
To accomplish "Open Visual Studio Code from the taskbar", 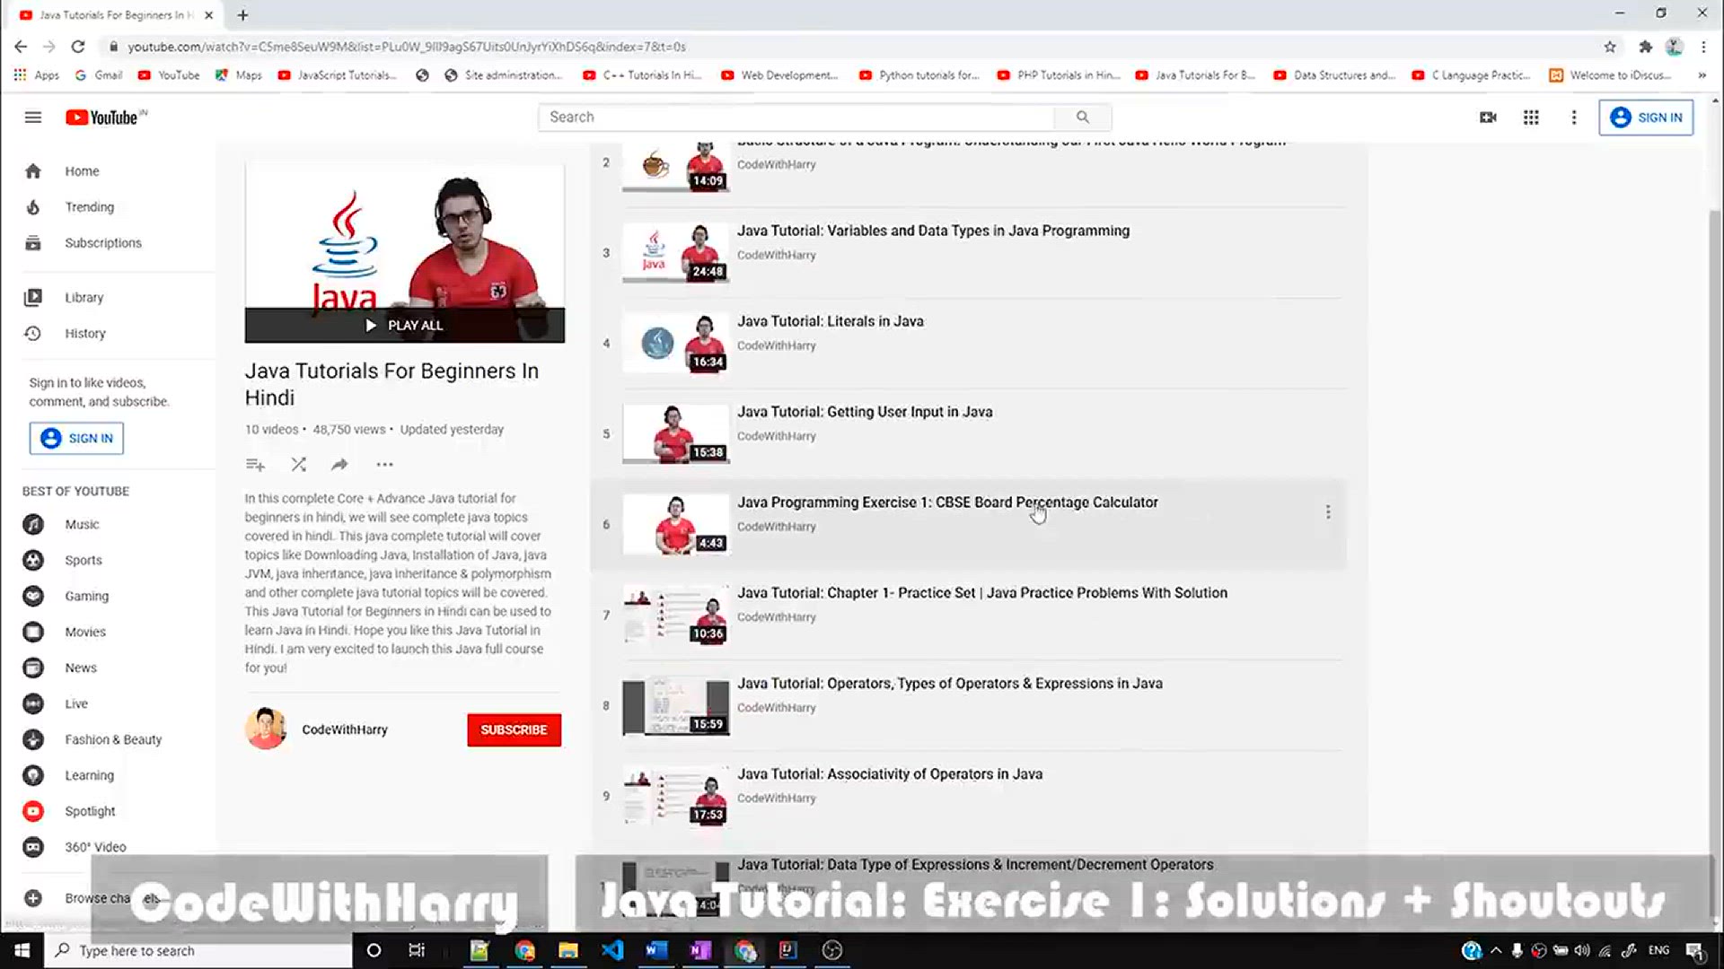I will (x=612, y=950).
